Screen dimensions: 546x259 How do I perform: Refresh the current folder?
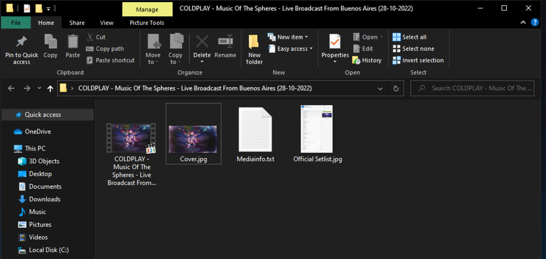[x=396, y=88]
